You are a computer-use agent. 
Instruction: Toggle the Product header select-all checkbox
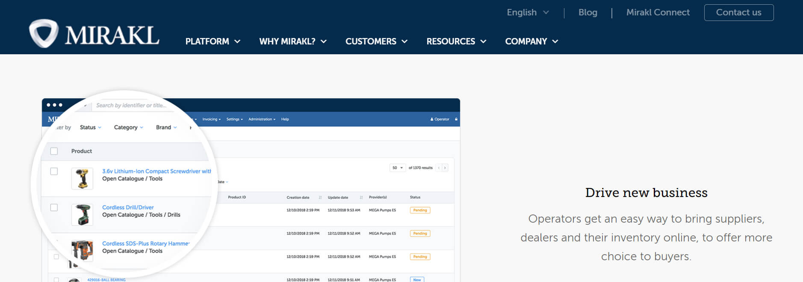(54, 151)
